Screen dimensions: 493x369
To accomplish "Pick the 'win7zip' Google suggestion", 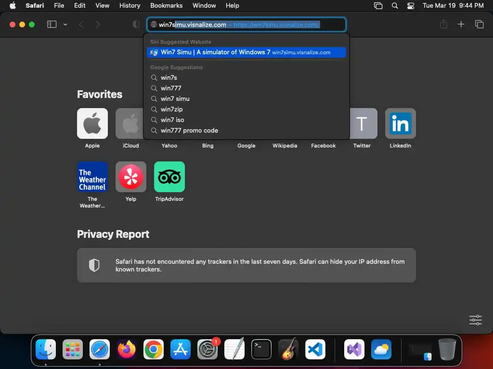I will pos(246,109).
